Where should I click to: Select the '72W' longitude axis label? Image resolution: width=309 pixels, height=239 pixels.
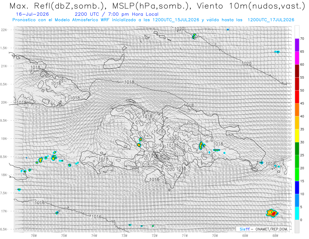click(x=154, y=235)
